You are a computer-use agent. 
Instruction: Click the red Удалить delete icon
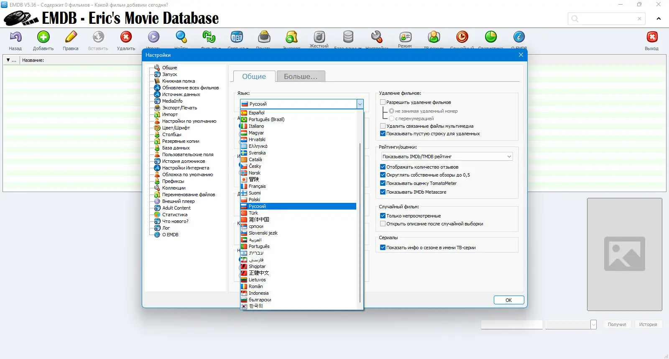pyautogui.click(x=126, y=37)
